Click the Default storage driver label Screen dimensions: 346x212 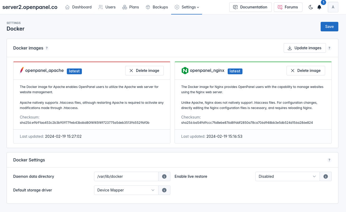click(32, 190)
